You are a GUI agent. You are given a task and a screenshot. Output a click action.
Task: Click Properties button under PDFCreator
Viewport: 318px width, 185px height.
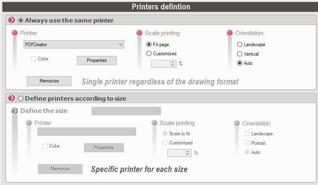[97, 60]
